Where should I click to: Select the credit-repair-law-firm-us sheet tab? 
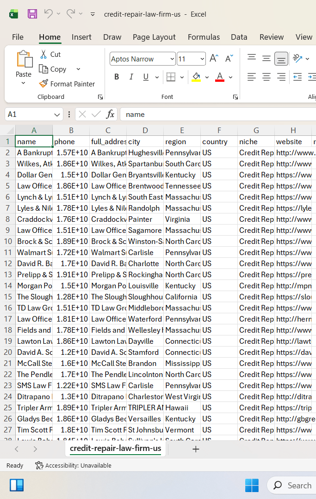(x=115, y=448)
